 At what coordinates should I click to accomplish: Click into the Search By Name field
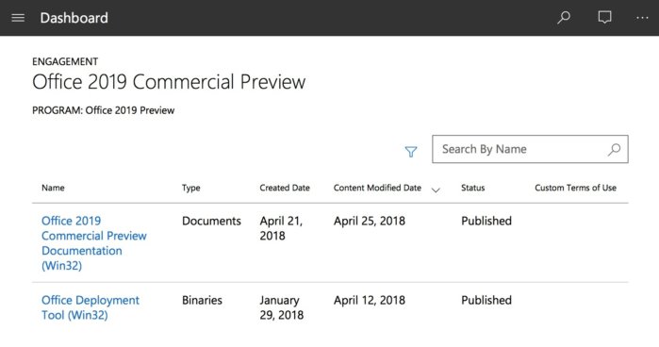(x=530, y=149)
